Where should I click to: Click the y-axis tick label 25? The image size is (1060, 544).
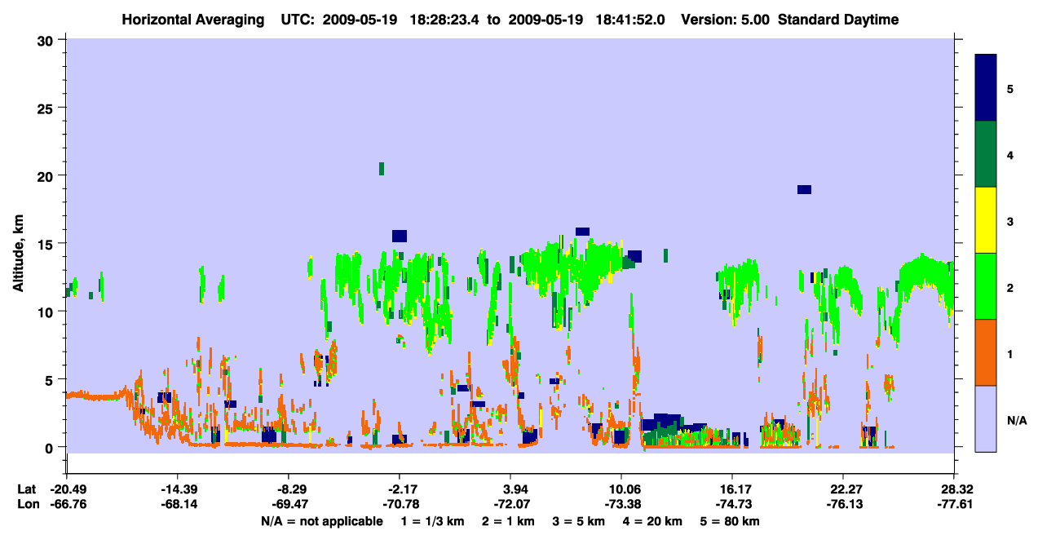point(46,108)
